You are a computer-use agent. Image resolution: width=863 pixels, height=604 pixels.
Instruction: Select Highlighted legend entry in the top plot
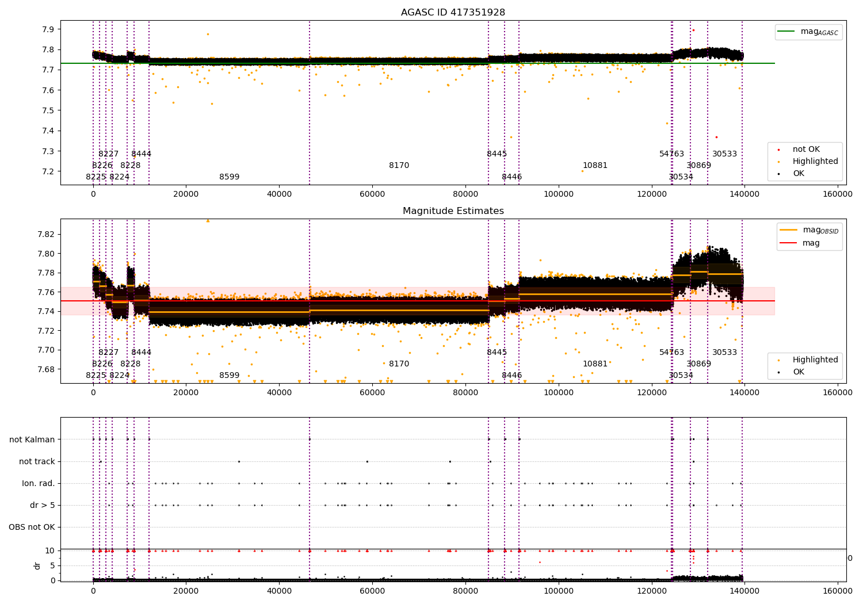(804, 162)
